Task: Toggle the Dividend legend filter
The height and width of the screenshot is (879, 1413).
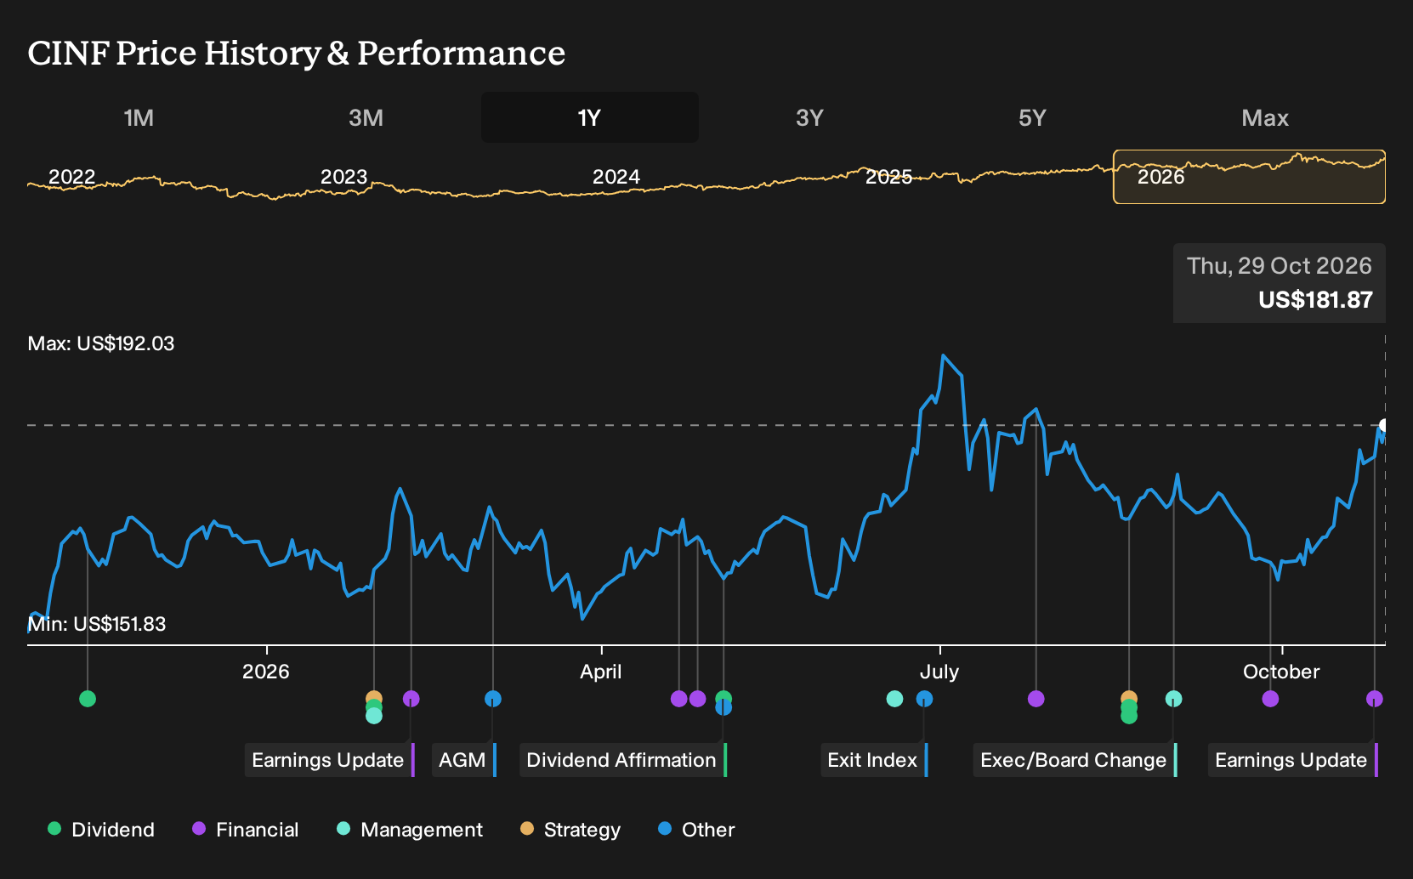Action: click(x=101, y=830)
